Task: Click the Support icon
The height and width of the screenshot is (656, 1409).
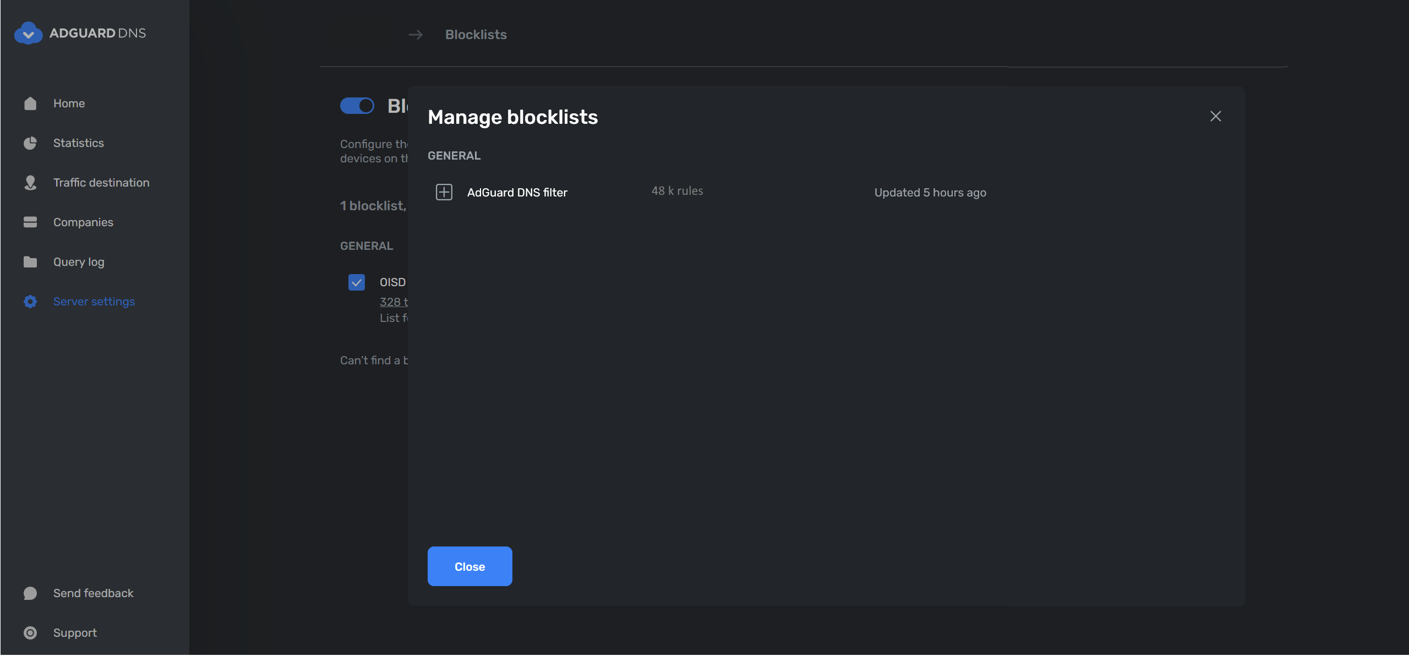Action: click(x=30, y=632)
